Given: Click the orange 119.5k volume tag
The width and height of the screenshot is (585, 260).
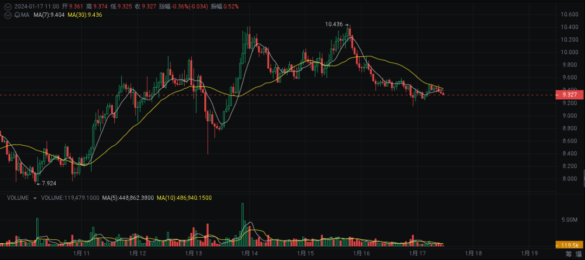Looking at the screenshot, I should coord(568,245).
